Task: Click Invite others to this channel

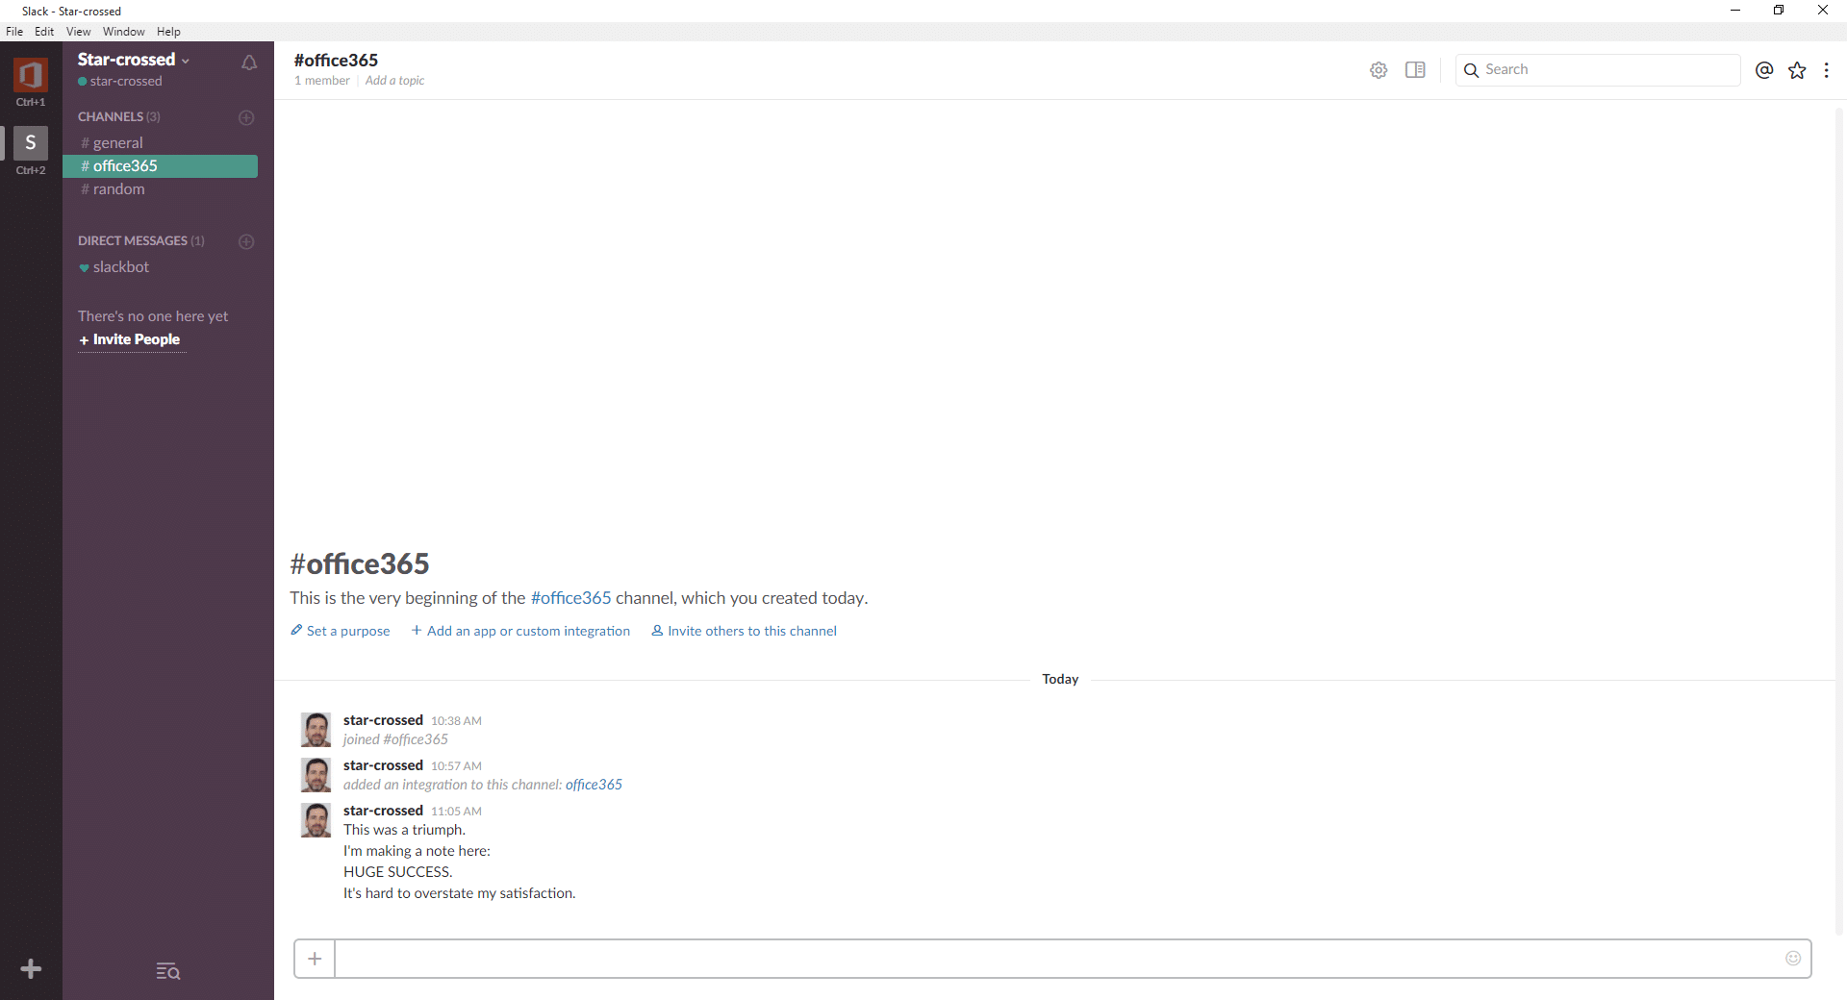Action: coord(745,631)
